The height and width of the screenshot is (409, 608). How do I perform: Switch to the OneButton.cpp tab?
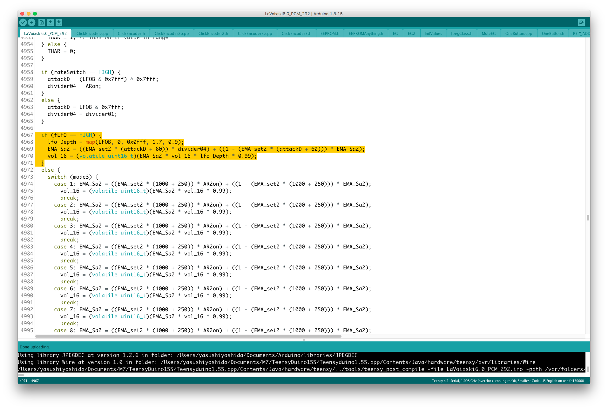[519, 33]
